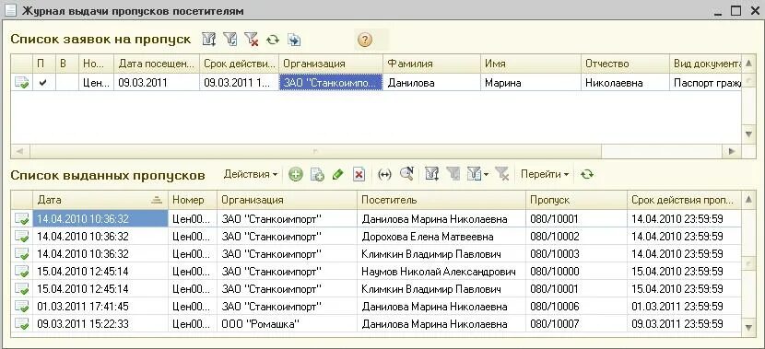Click the row icon for pass 080/10000

(x=22, y=272)
